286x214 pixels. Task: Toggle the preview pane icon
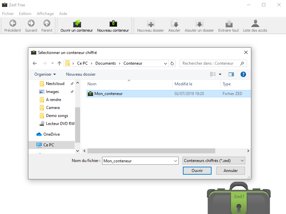(x=231, y=74)
